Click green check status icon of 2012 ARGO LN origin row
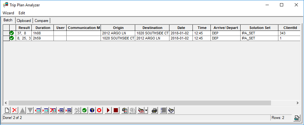The height and width of the screenshot is (125, 304). point(12,33)
